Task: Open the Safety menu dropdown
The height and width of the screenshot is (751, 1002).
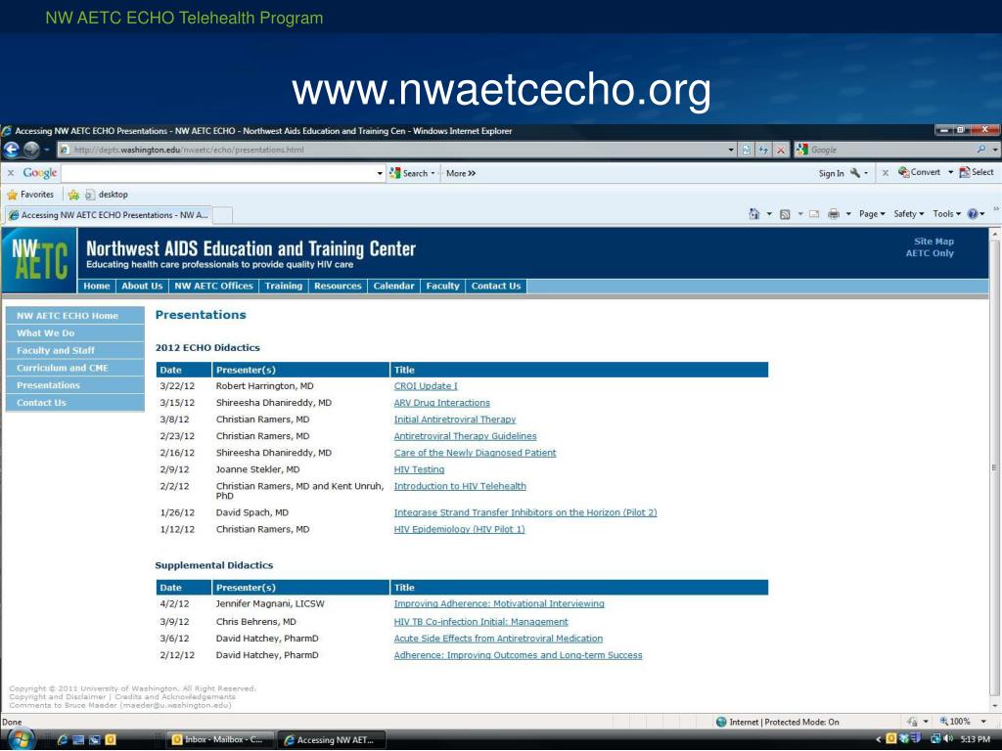Action: point(909,214)
